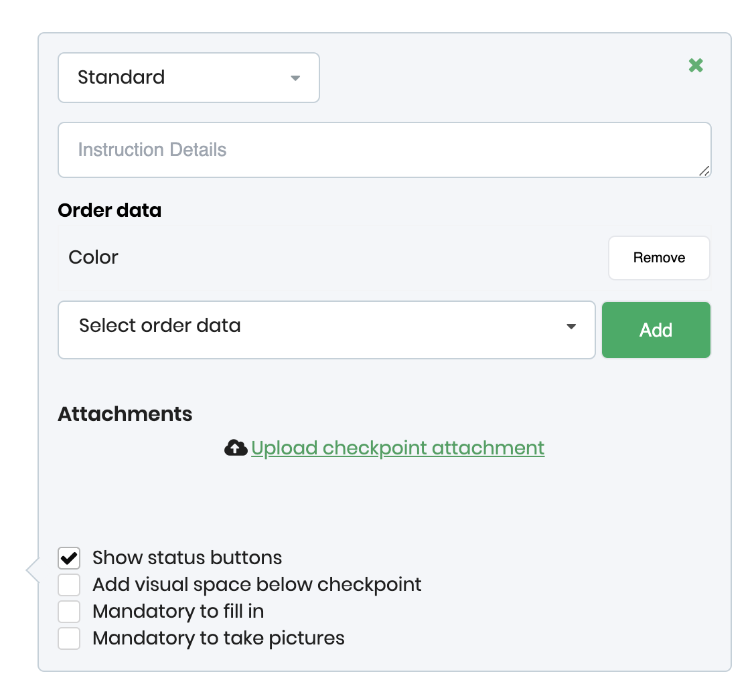Viewport: 754px width, 692px height.
Task: Check the Mandatory to take pictures box
Action: (69, 638)
